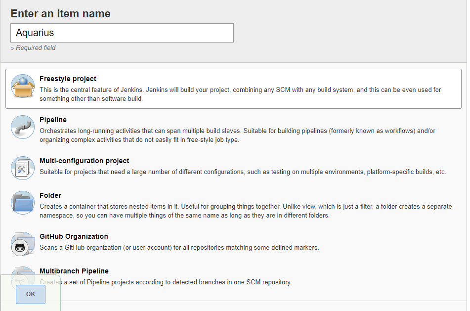Viewport: 470px width, 311px height.
Task: Click the Multi-configuration project description text
Action: pos(243,172)
